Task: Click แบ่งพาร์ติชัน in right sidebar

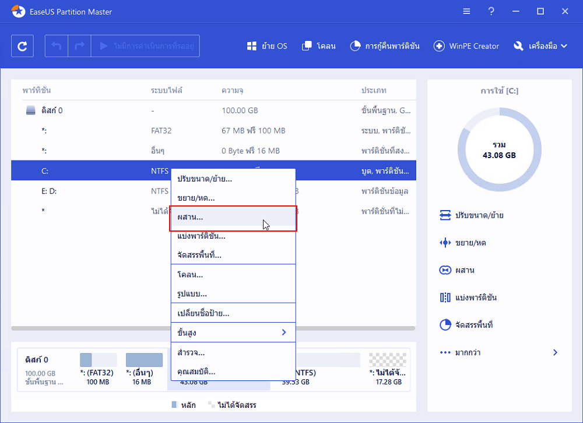Action: (x=468, y=298)
